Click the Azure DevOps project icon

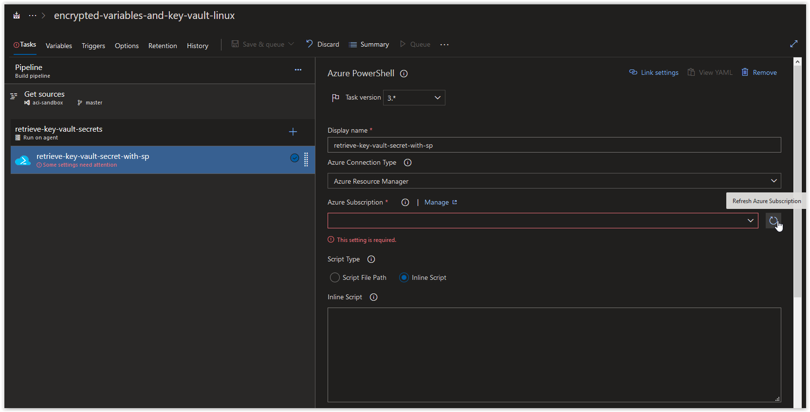click(17, 16)
